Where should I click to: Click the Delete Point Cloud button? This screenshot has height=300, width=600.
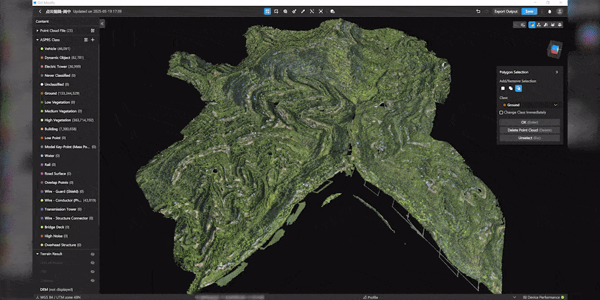[530, 130]
